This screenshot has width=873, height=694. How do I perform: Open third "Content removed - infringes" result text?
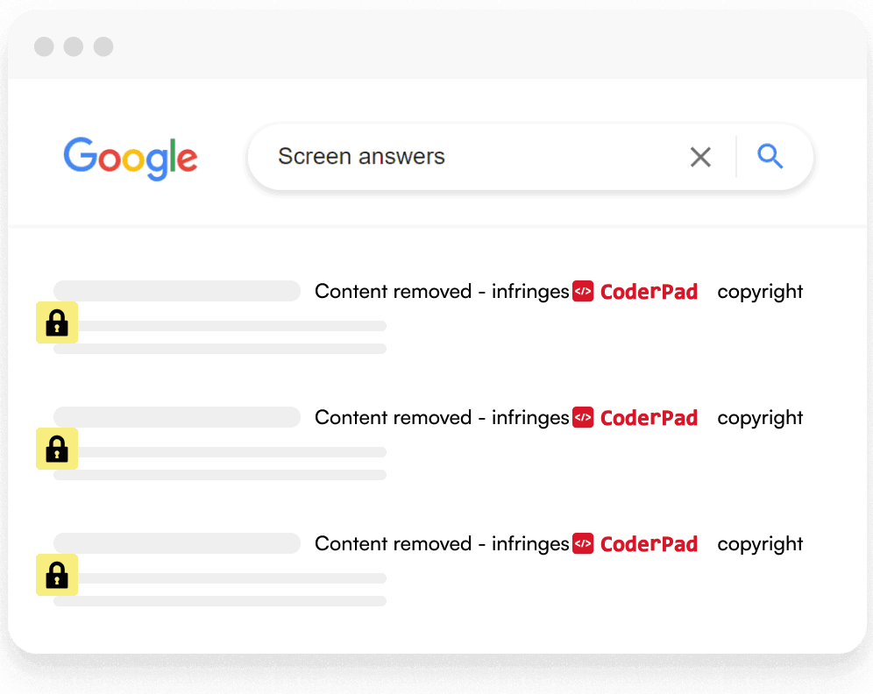click(442, 544)
